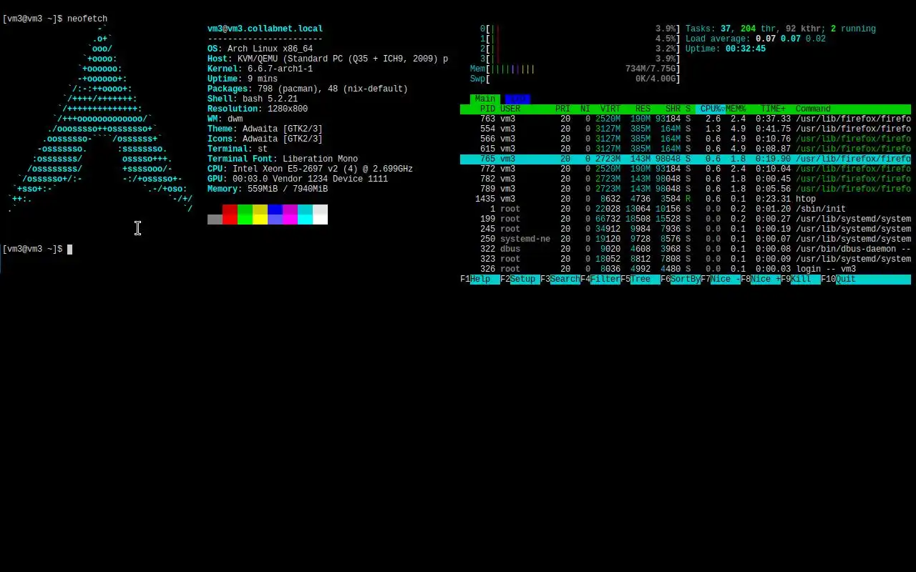
Task: Click the CPU: Intel Xeon line in neofetch
Action: click(x=310, y=169)
